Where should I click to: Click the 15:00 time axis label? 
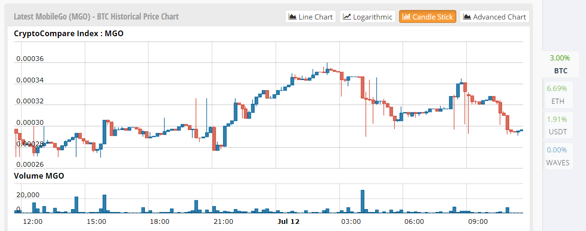tap(96, 221)
